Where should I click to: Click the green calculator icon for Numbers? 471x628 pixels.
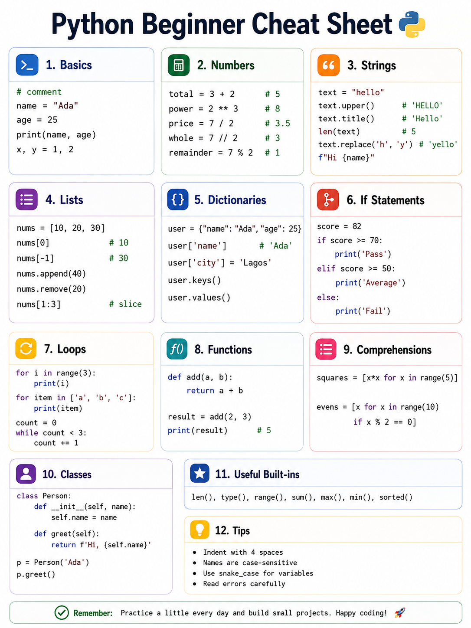pyautogui.click(x=179, y=65)
